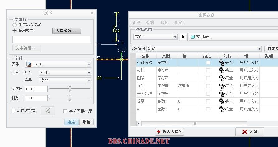Click the left scroll arrow of table
The image size is (278, 147).
tap(139, 123)
